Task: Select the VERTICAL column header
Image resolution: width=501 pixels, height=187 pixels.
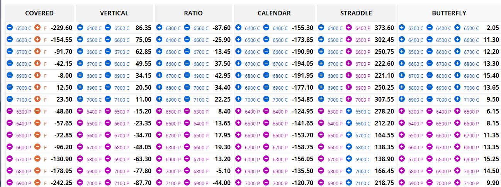Action: [114, 13]
